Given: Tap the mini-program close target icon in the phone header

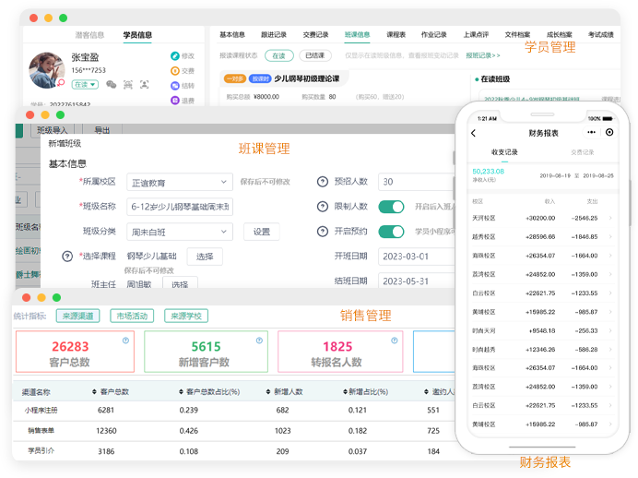Looking at the screenshot, I should 609,132.
